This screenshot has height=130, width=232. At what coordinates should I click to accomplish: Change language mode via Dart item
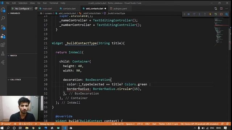coord(154,124)
